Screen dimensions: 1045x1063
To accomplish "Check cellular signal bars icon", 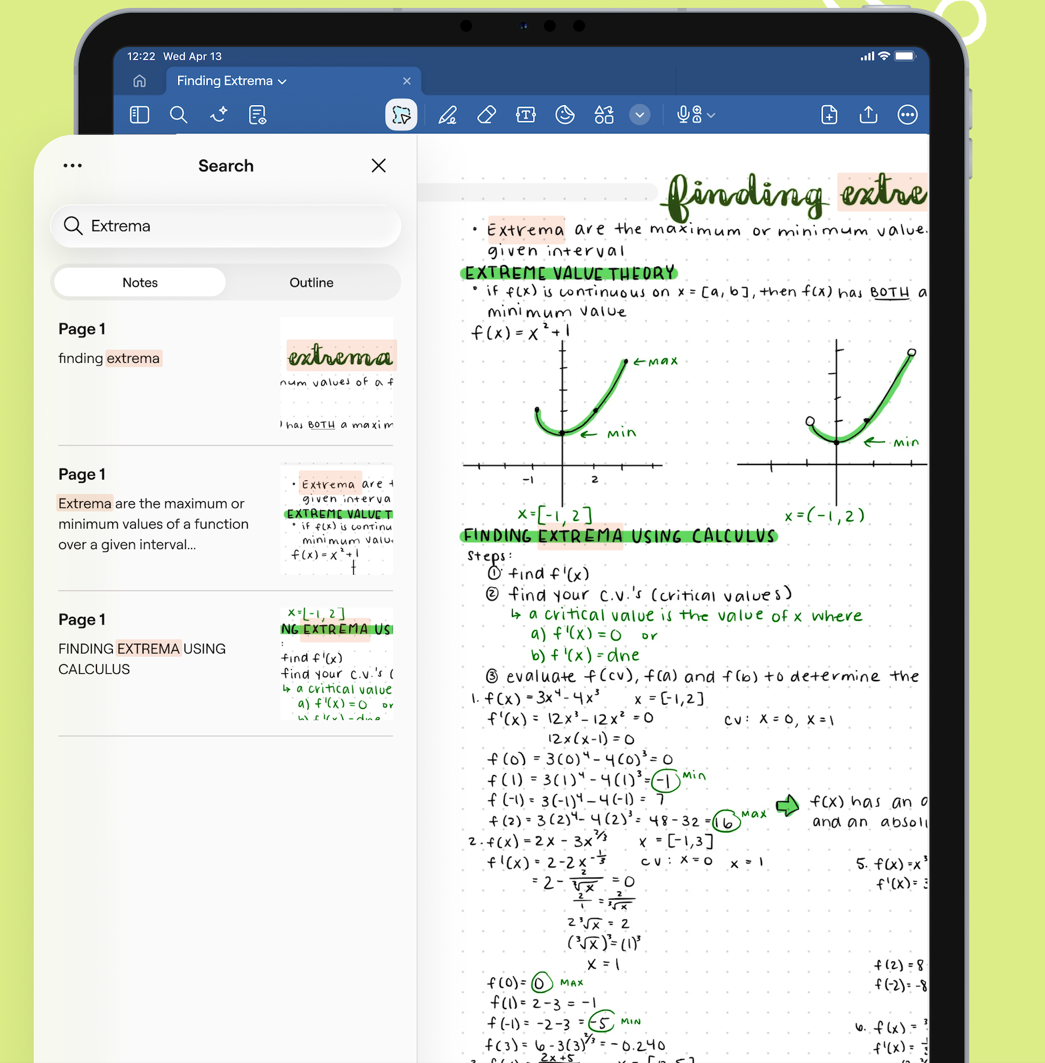I will point(868,56).
